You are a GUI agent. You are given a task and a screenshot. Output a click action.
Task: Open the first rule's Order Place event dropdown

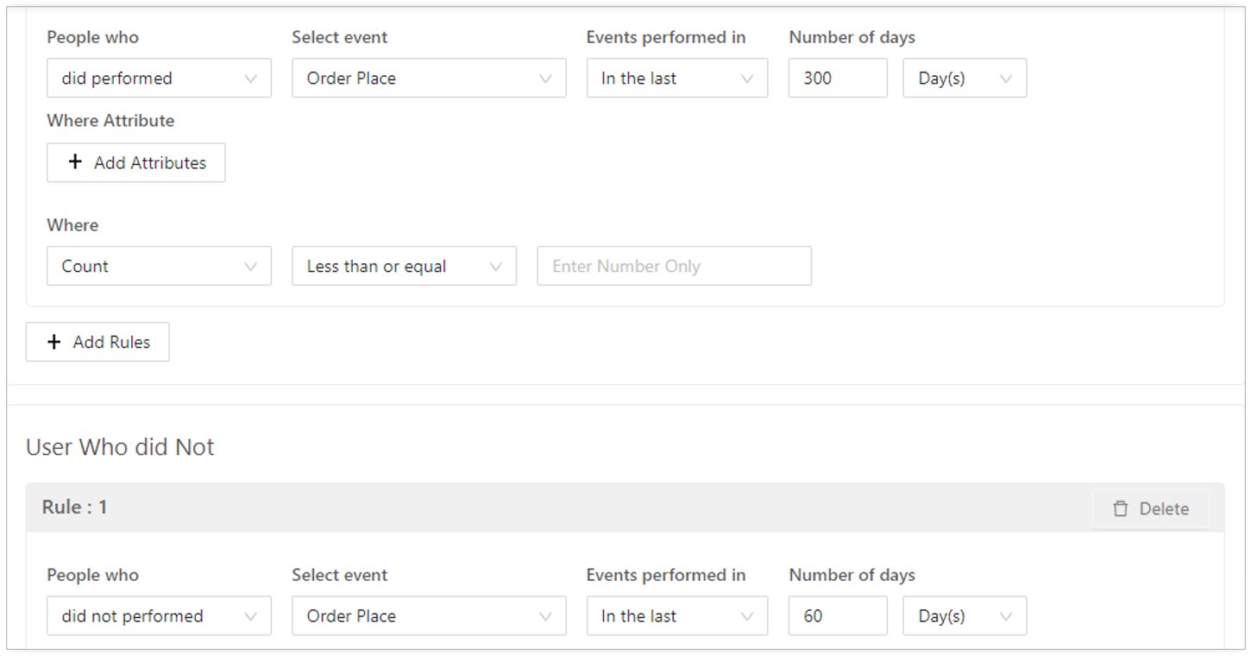429,78
